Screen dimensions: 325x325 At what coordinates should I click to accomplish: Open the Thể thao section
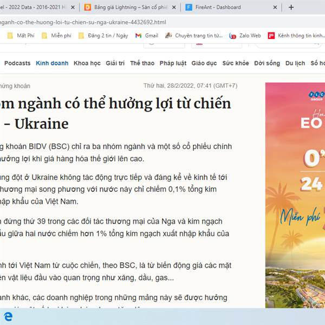tap(142, 63)
